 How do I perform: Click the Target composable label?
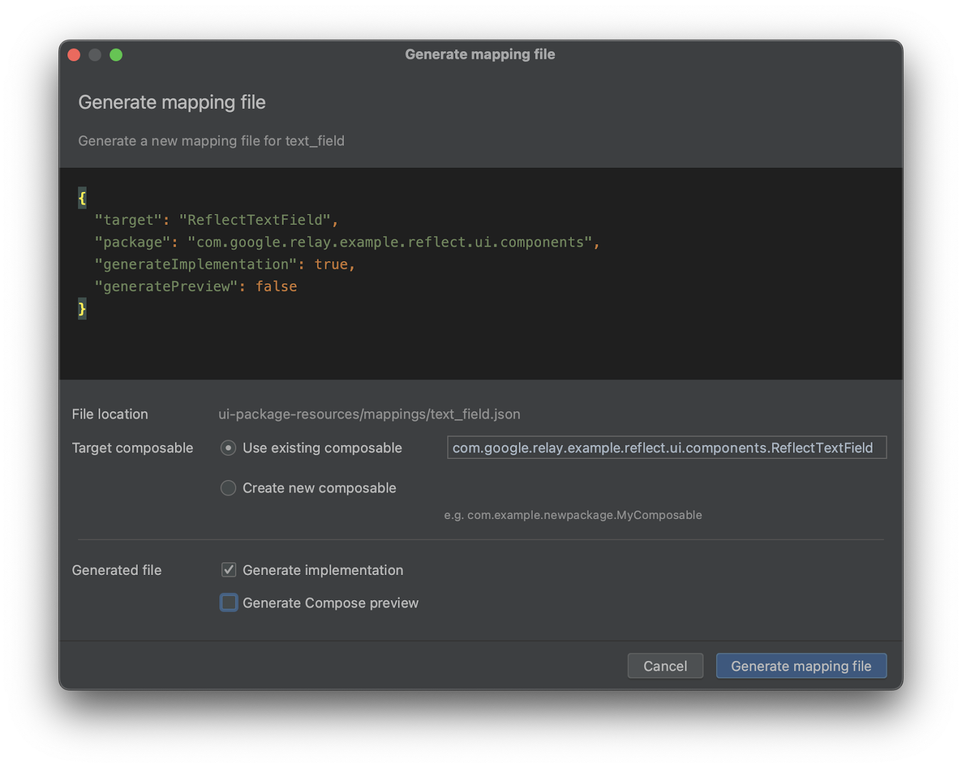[132, 448]
